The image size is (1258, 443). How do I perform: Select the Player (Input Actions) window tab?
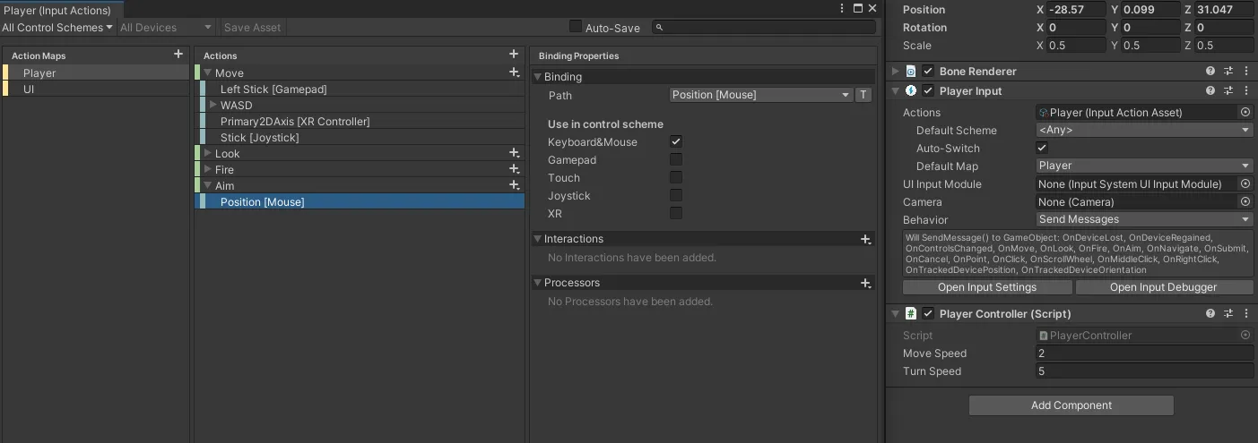(x=57, y=10)
